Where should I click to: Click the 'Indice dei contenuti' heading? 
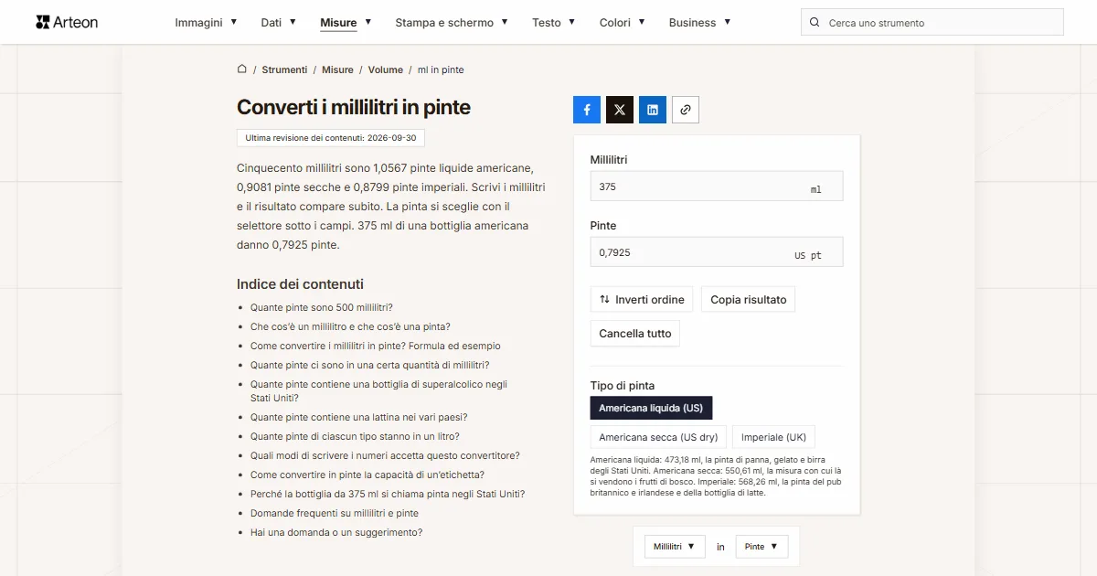coord(300,284)
